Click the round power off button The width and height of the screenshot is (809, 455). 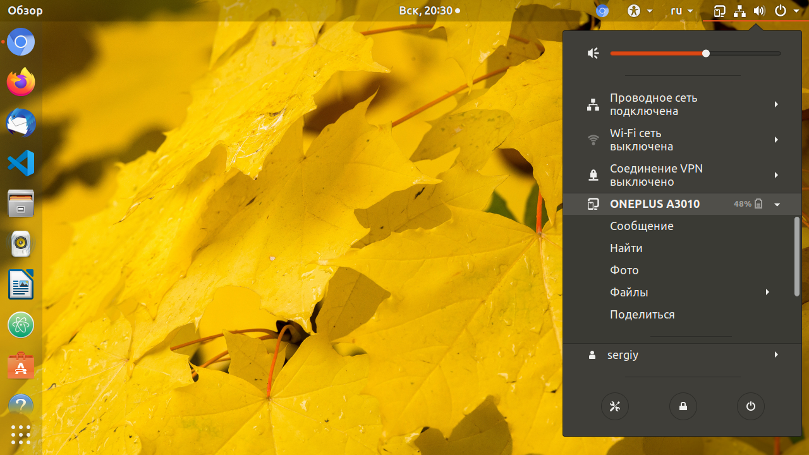pyautogui.click(x=751, y=406)
